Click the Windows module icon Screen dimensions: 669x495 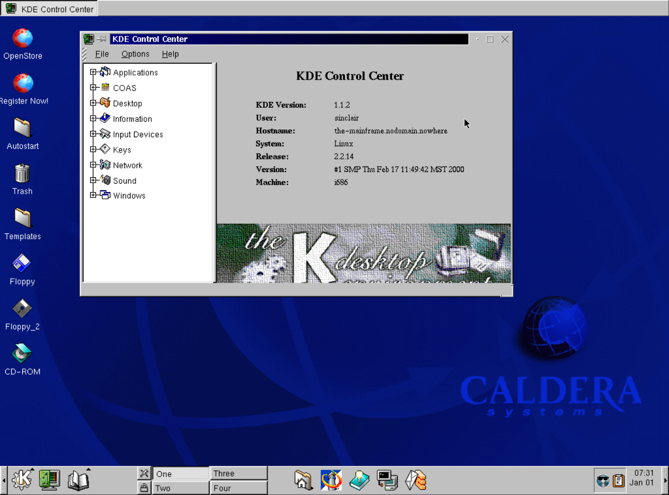click(105, 195)
